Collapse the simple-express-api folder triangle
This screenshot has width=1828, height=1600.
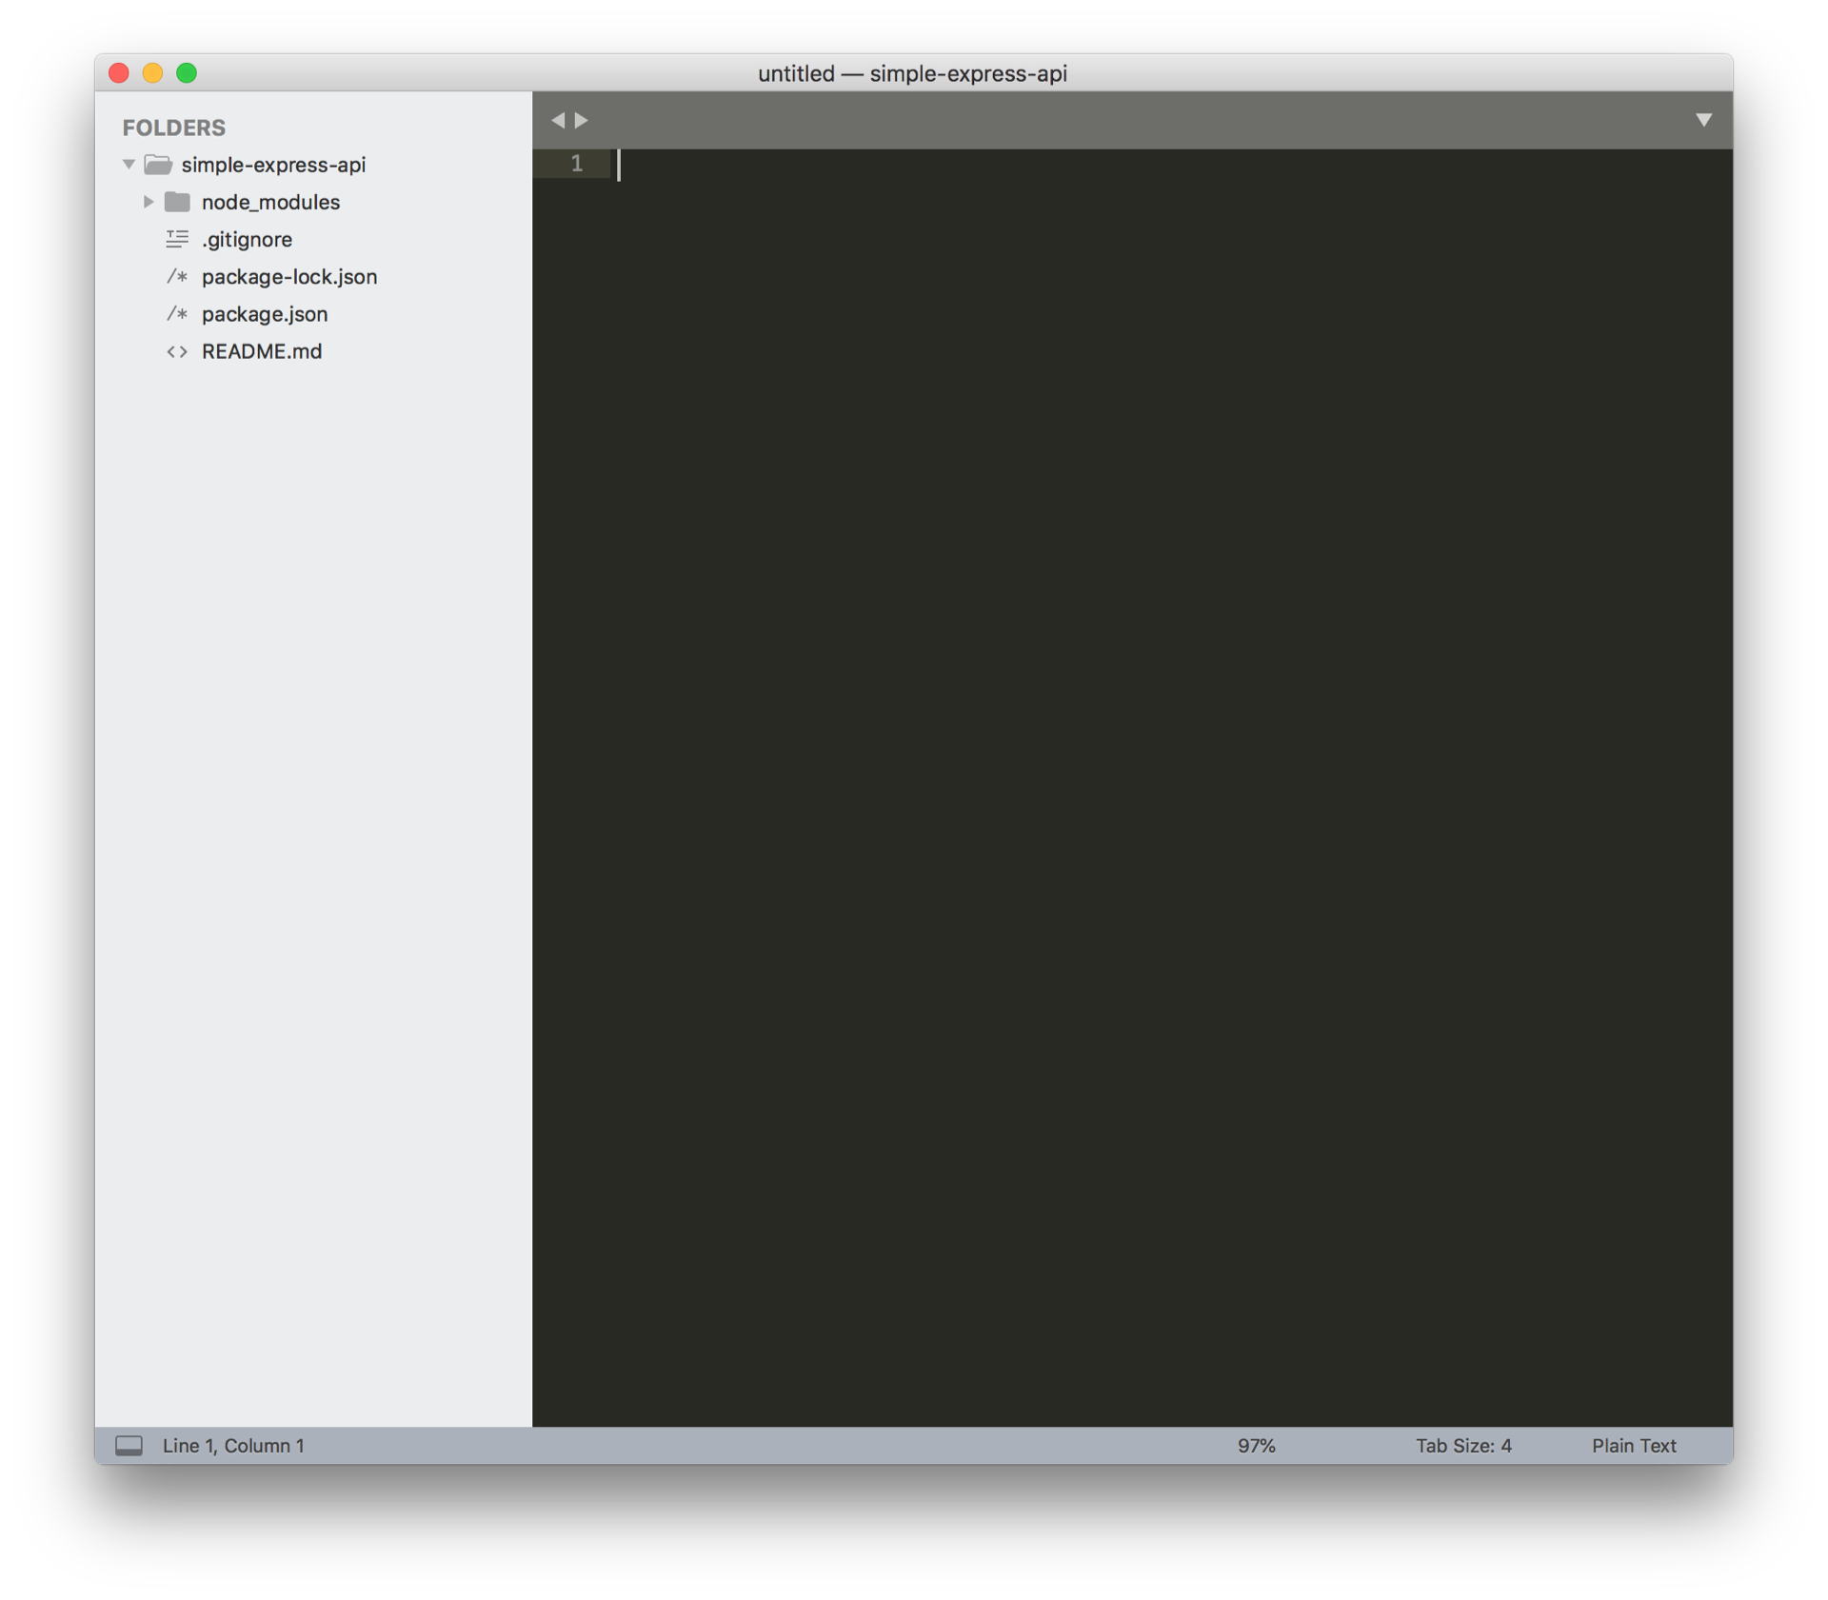coord(129,165)
